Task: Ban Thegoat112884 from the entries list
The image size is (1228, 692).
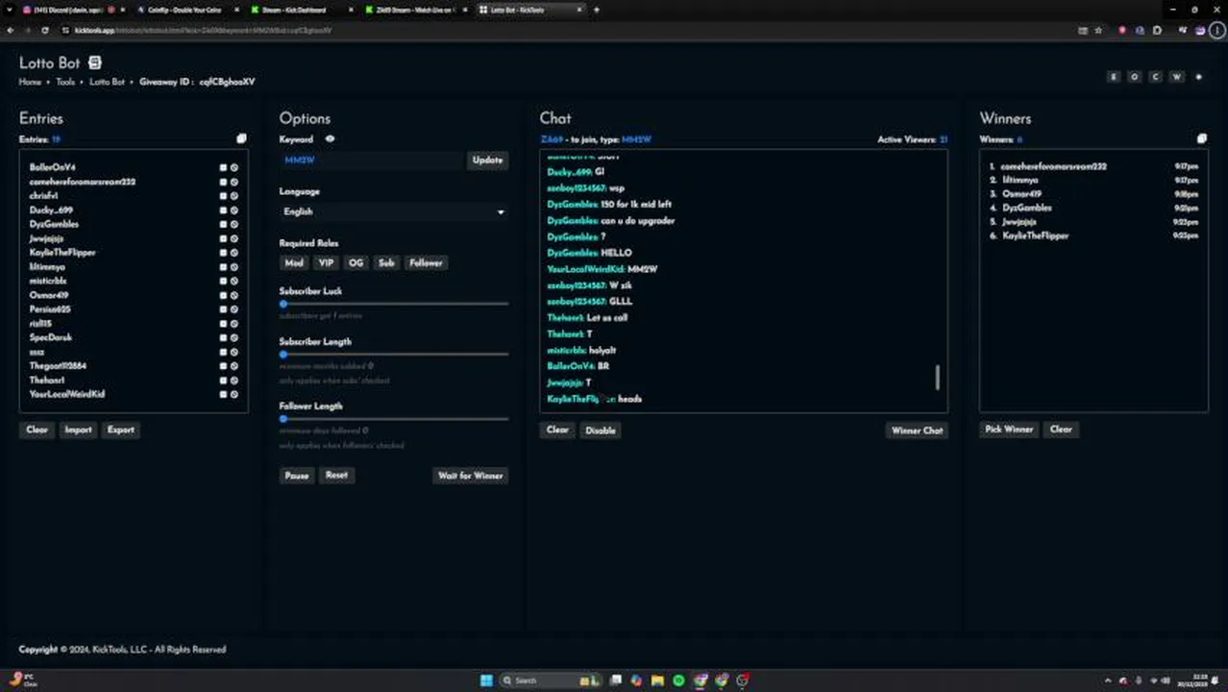Action: (233, 366)
